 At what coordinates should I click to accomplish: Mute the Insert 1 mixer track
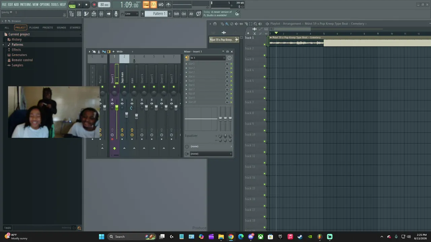tap(114, 87)
